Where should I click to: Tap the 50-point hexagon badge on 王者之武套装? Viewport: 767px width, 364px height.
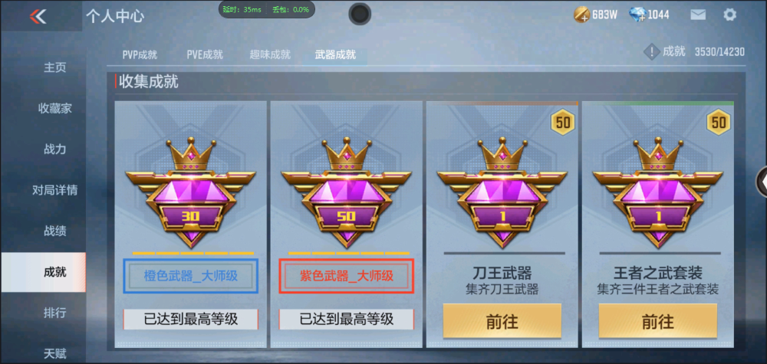pos(719,122)
